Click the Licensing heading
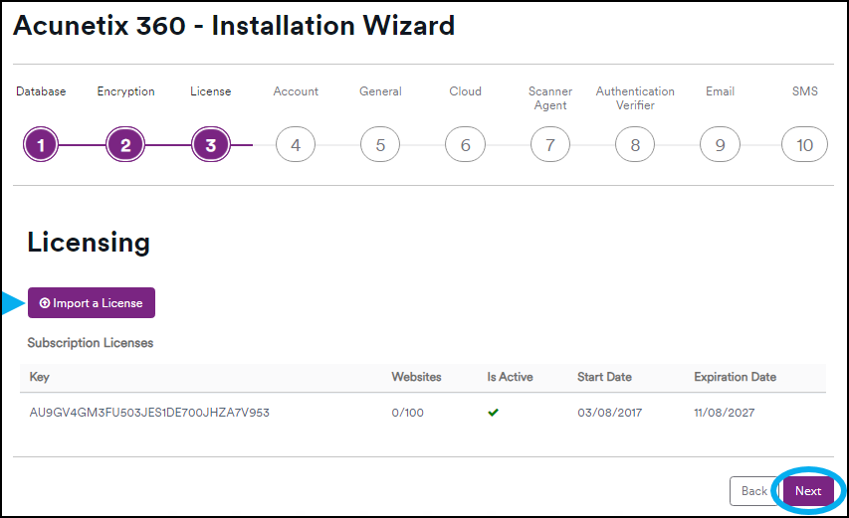Screen dimensions: 849x518 (x=89, y=243)
